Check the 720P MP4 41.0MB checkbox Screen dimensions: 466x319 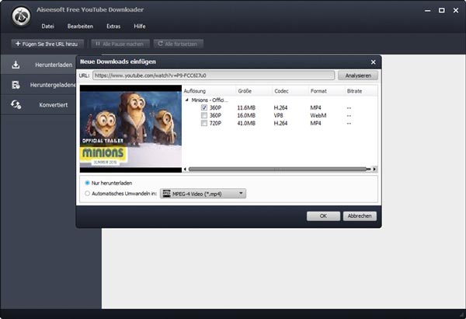click(x=204, y=123)
